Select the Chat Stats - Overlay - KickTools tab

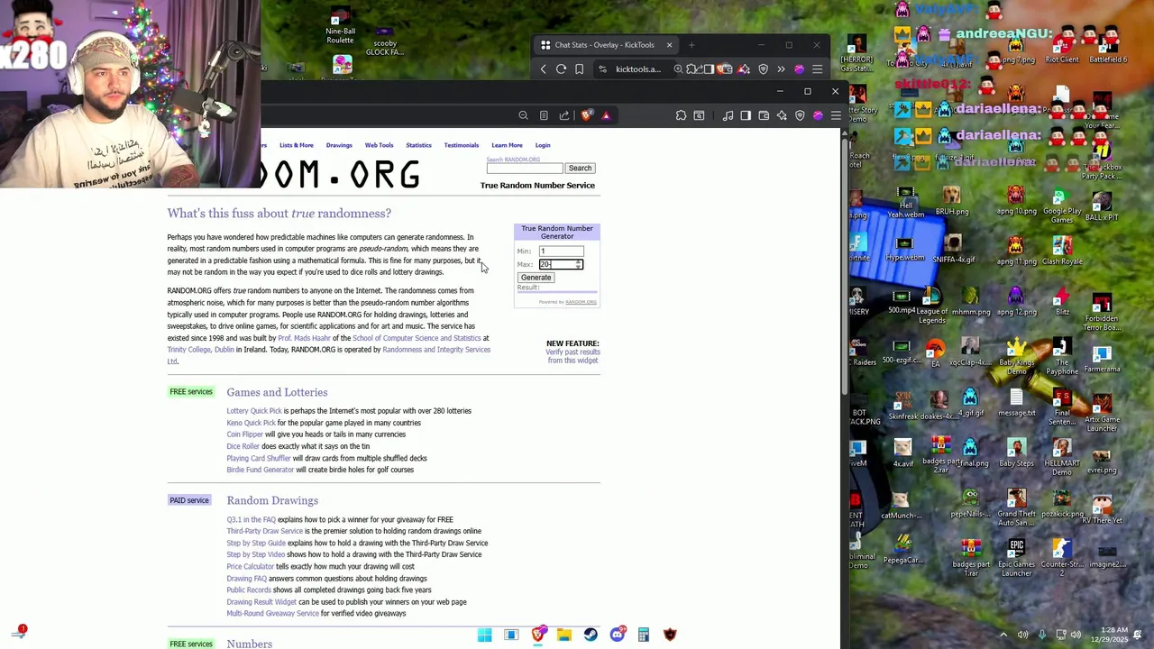click(606, 45)
